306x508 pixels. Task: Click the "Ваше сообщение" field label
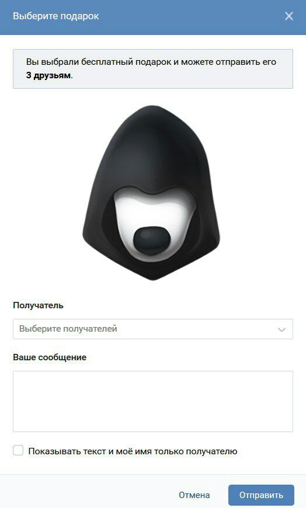point(50,357)
